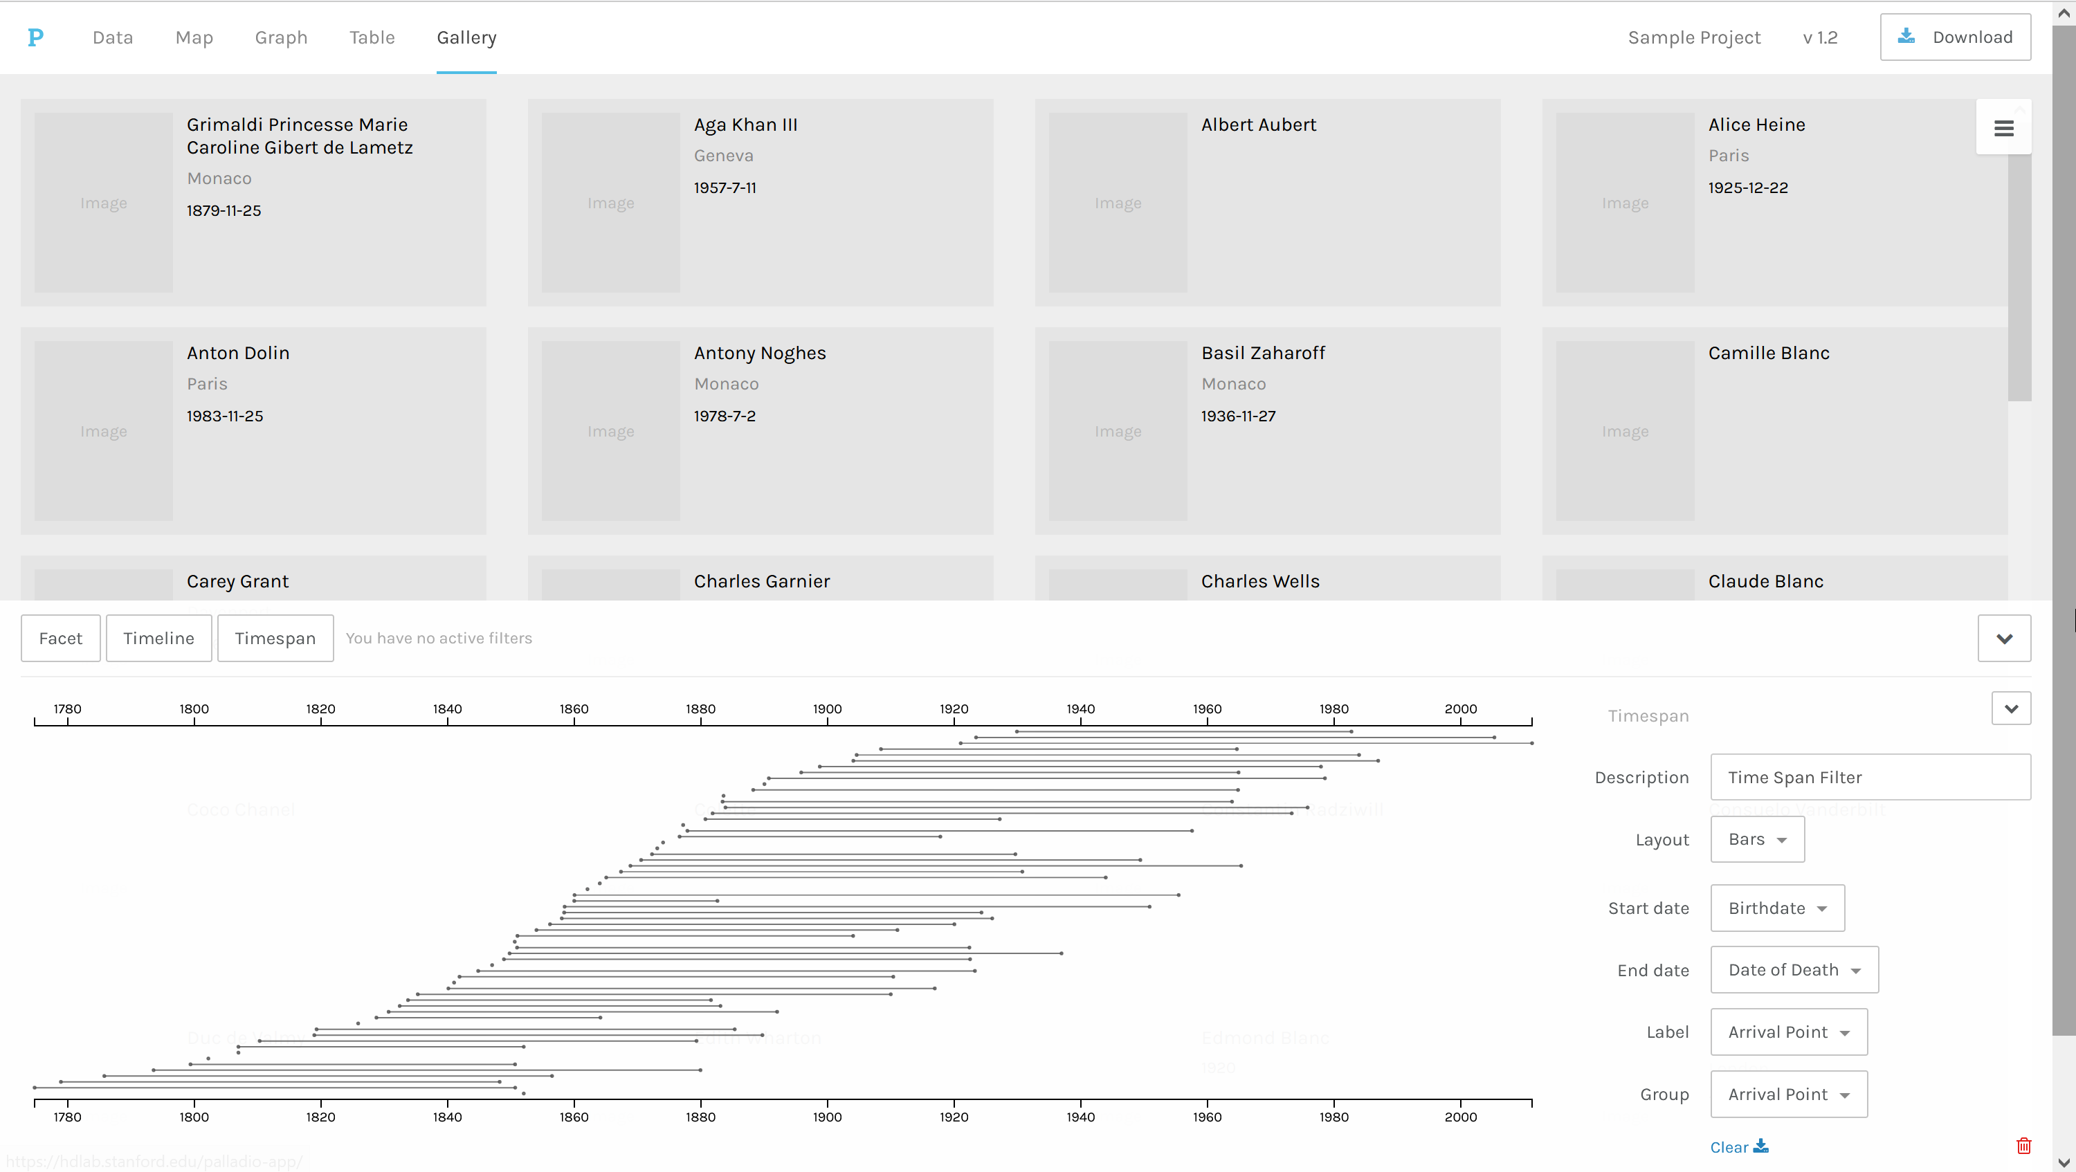Click the 1960 tick on bottom axis
Screen dimensions: 2076x1172
1206,1117
